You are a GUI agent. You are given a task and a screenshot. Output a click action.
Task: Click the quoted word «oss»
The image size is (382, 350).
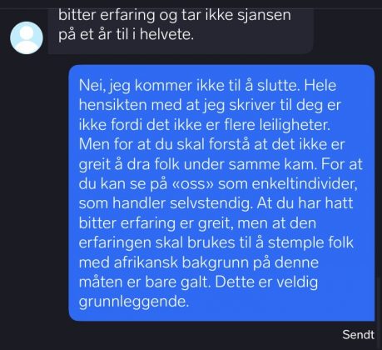point(193,184)
